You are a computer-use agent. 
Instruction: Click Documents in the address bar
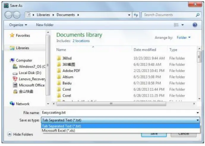click(x=66, y=15)
